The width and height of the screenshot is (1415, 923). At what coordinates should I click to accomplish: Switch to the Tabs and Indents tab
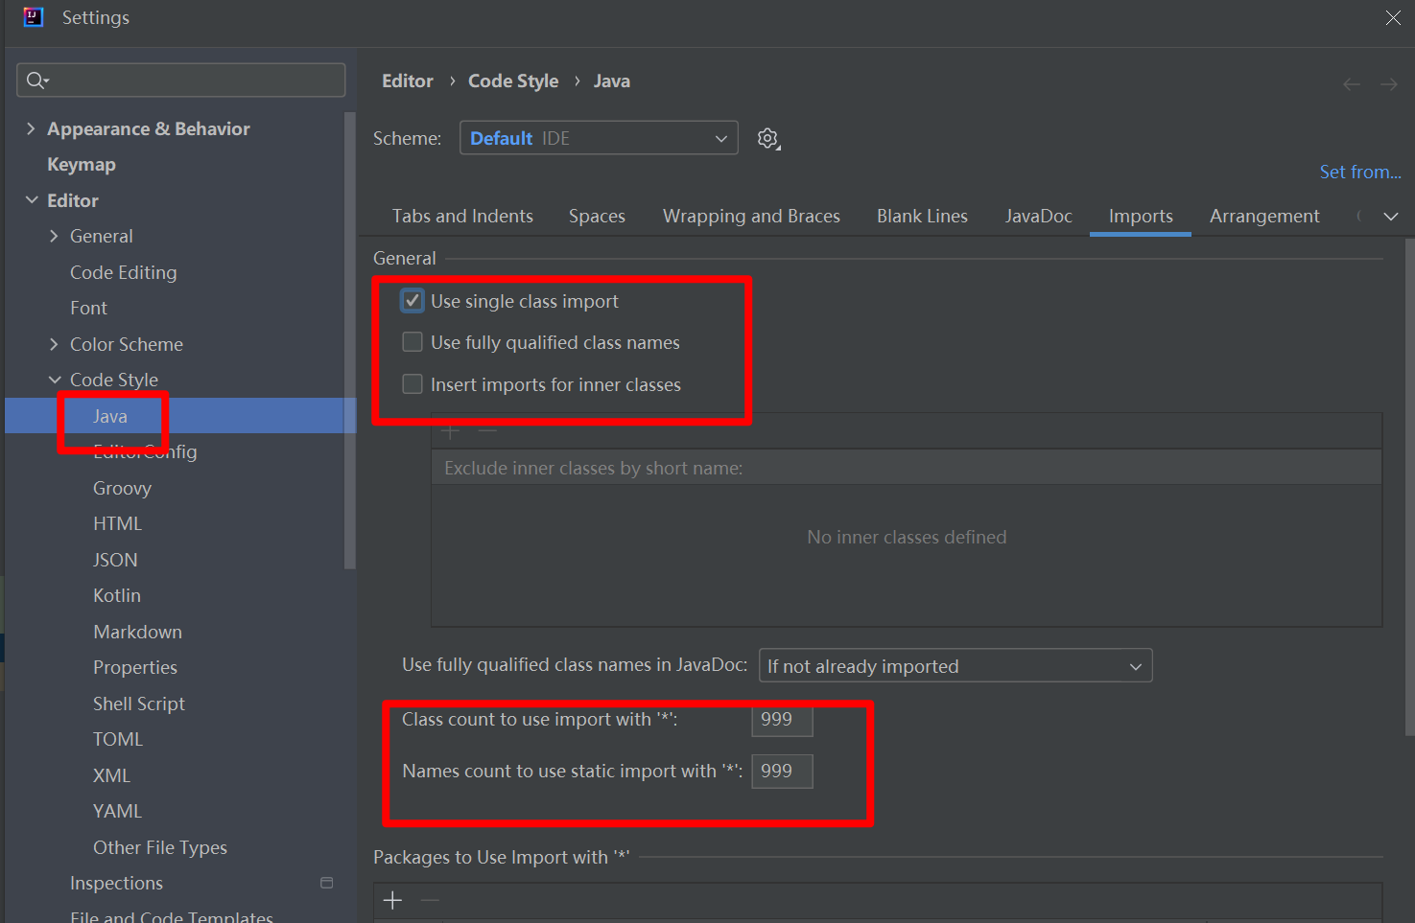pos(462,217)
